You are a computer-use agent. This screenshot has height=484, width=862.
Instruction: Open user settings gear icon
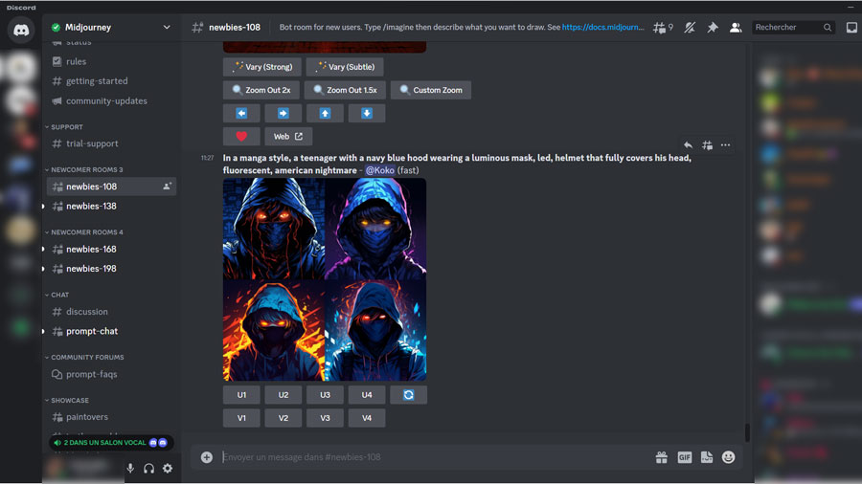click(168, 468)
